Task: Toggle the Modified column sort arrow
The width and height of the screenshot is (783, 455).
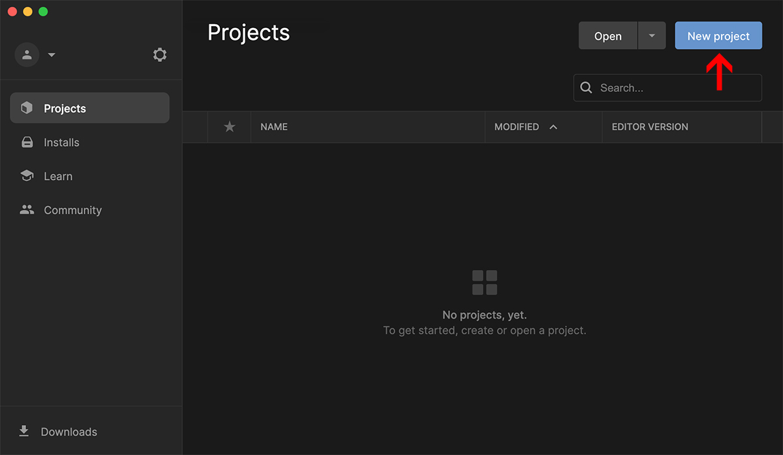Action: coord(553,127)
